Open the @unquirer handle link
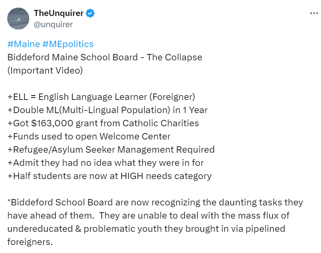 53,24
